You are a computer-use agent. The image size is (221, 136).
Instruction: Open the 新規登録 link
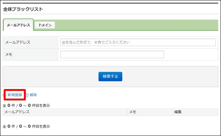(x=15, y=95)
